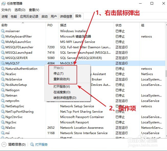Image resolution: width=167 pixels, height=151 pixels.
Task: Click PID 1168 in the nsi row
Action: pyautogui.click(x=51, y=133)
